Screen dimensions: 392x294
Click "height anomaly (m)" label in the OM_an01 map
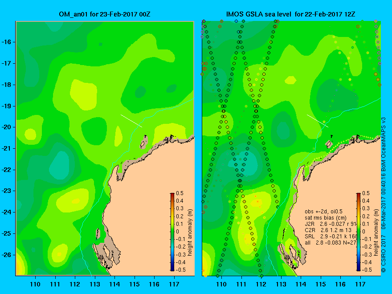coord(190,233)
